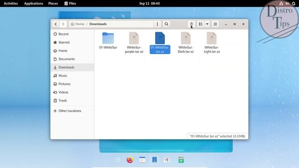This screenshot has width=299, height=168.
Task: Open the hamburger main menu
Action: coord(215,24)
